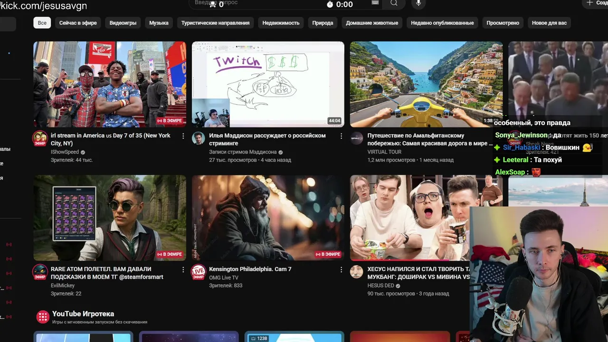The image size is (608, 342).
Task: Open the OMG Live TV channel avatar
Action: (x=198, y=272)
